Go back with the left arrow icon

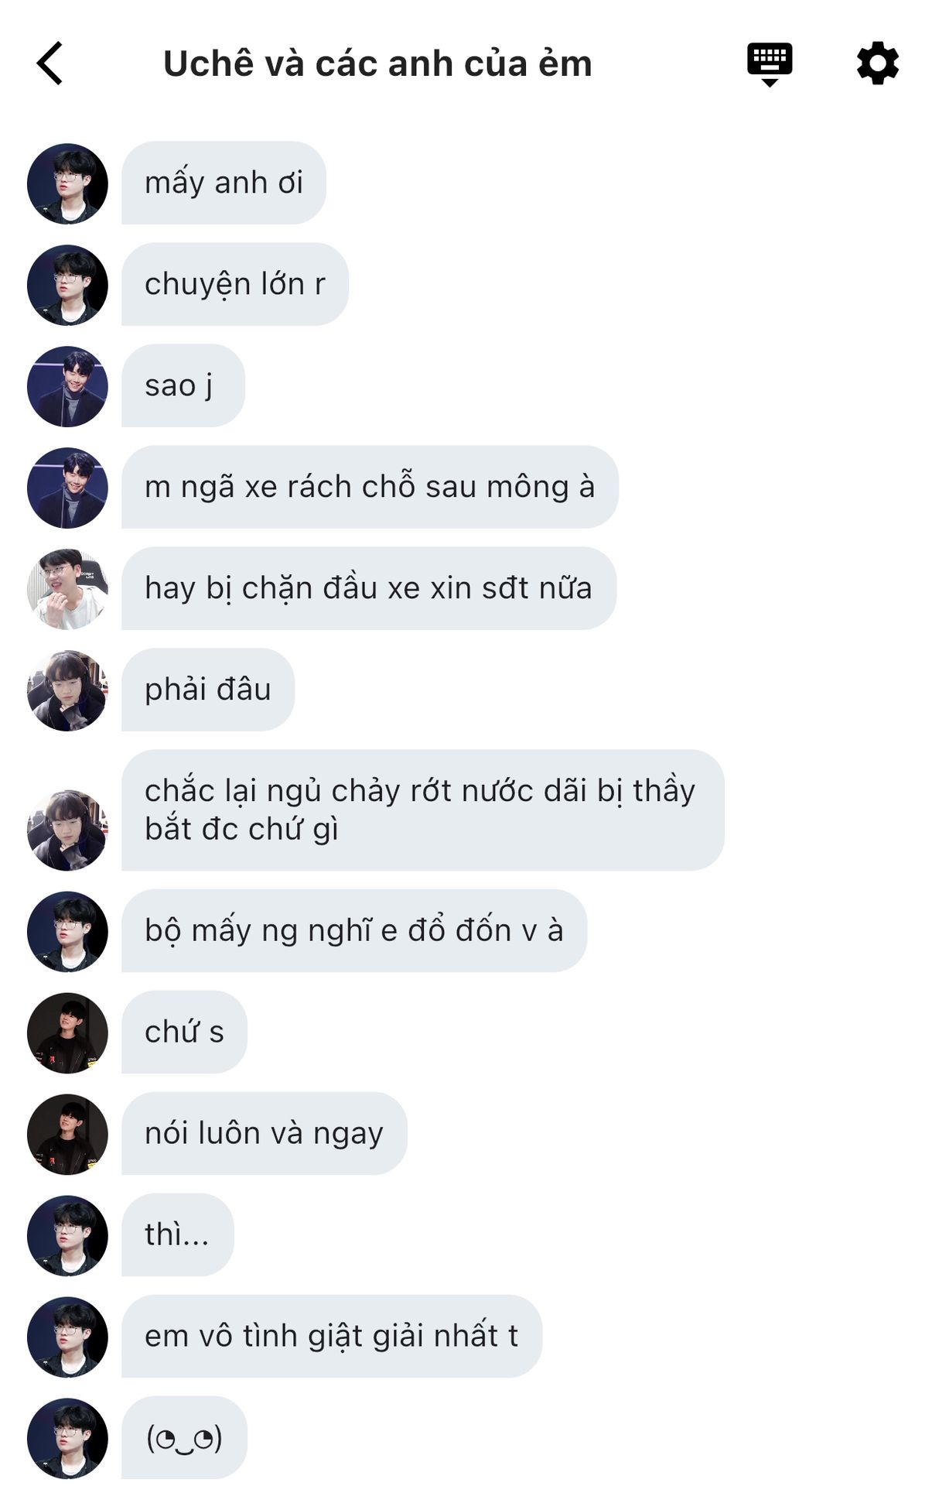[50, 63]
